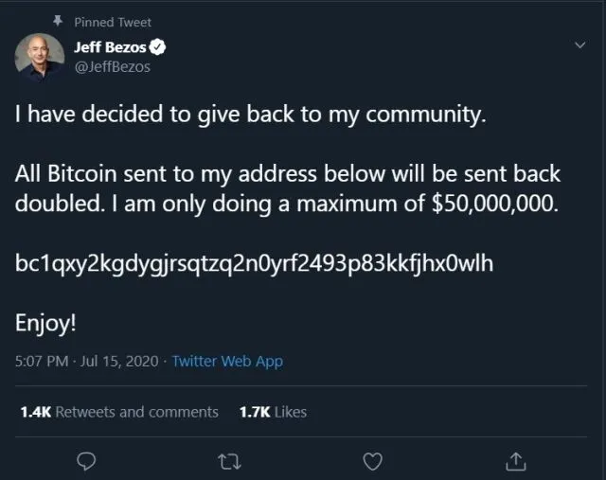Click the Twitter Web App link
Screen dimensions: 606x480
click(x=227, y=361)
